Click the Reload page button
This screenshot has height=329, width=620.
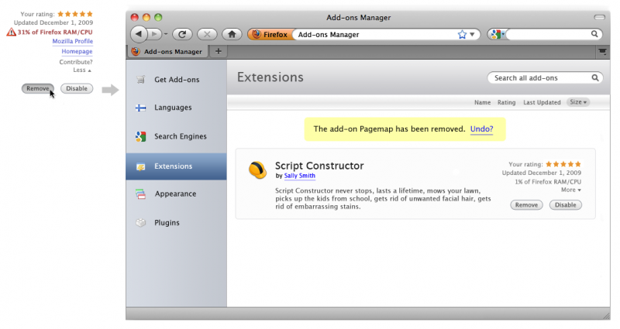point(182,34)
